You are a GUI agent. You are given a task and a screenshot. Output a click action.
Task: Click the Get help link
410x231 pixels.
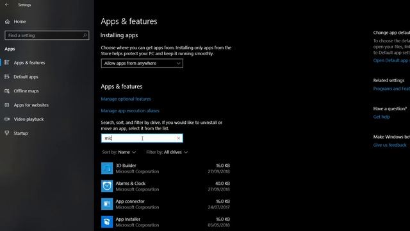(x=382, y=117)
